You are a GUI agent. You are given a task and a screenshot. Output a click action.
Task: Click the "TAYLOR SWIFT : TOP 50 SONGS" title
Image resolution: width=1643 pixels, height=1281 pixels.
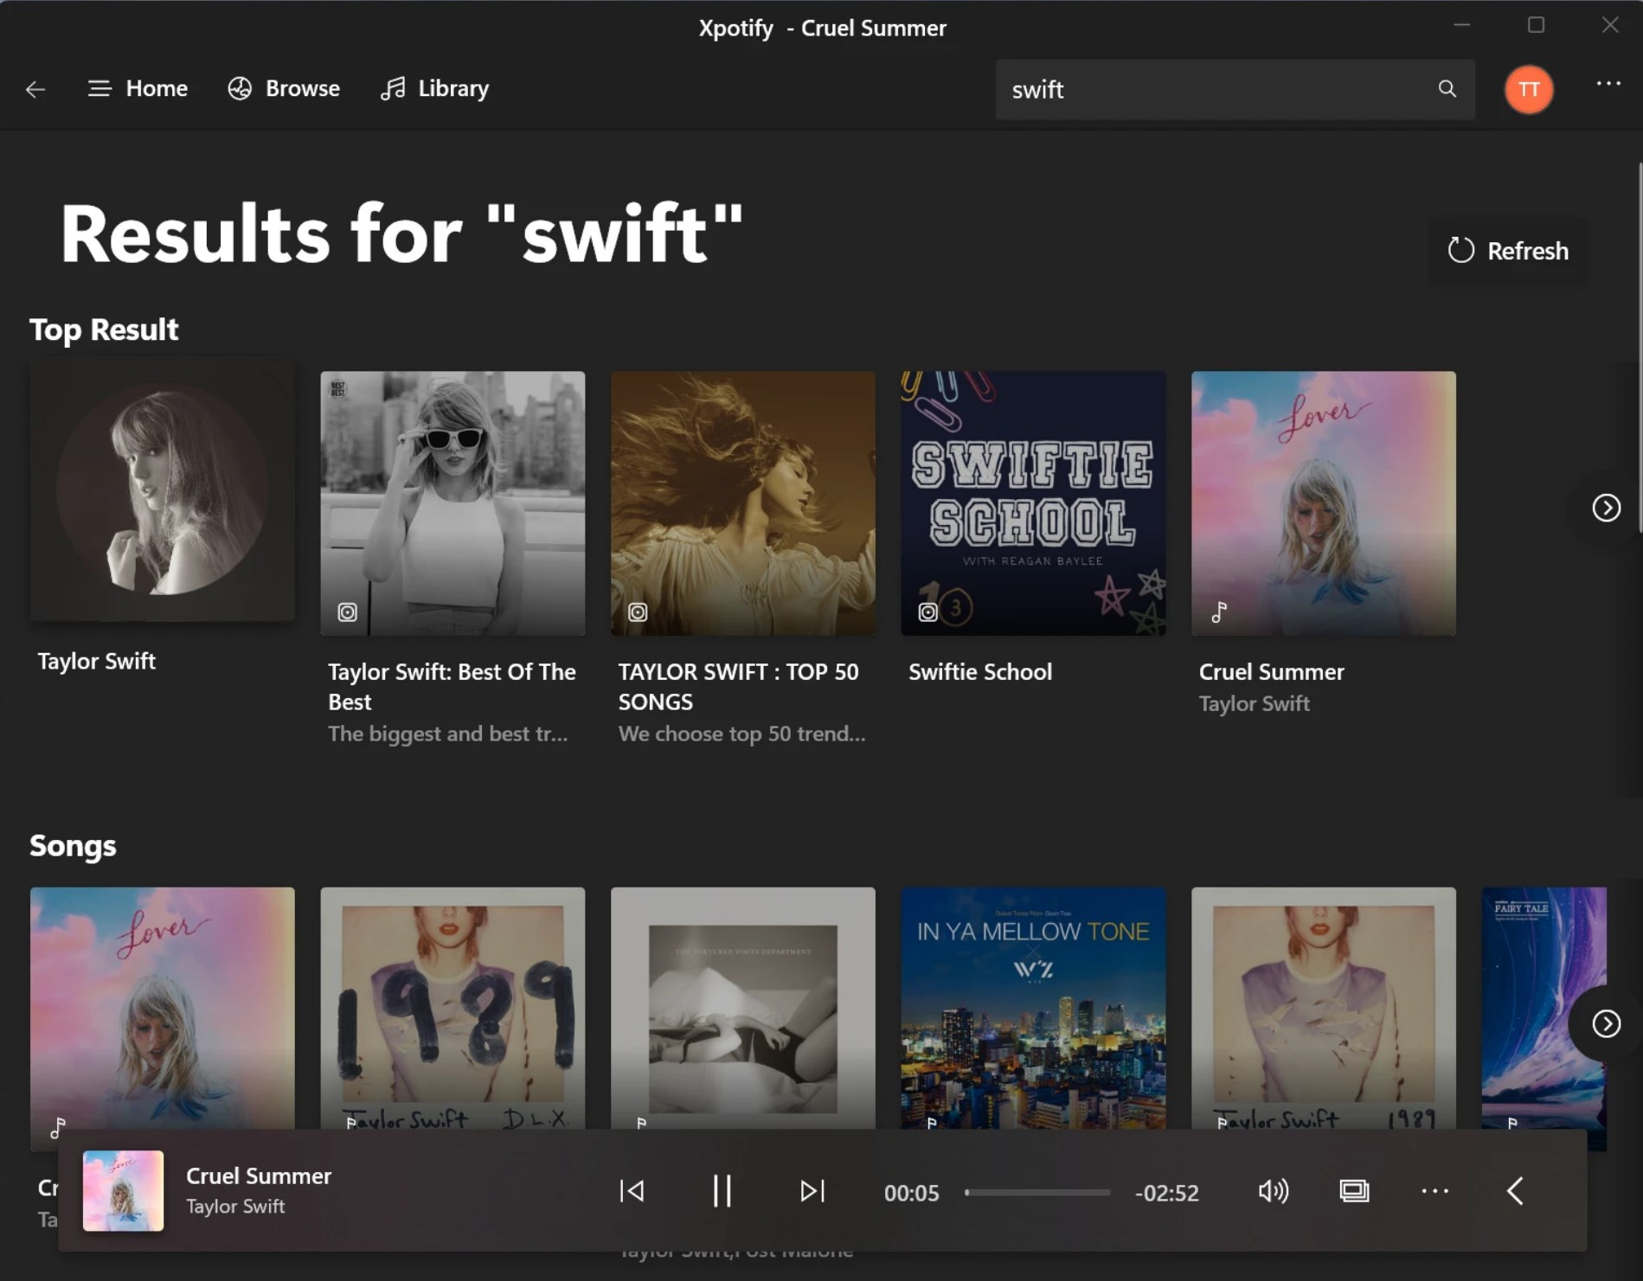tap(739, 687)
